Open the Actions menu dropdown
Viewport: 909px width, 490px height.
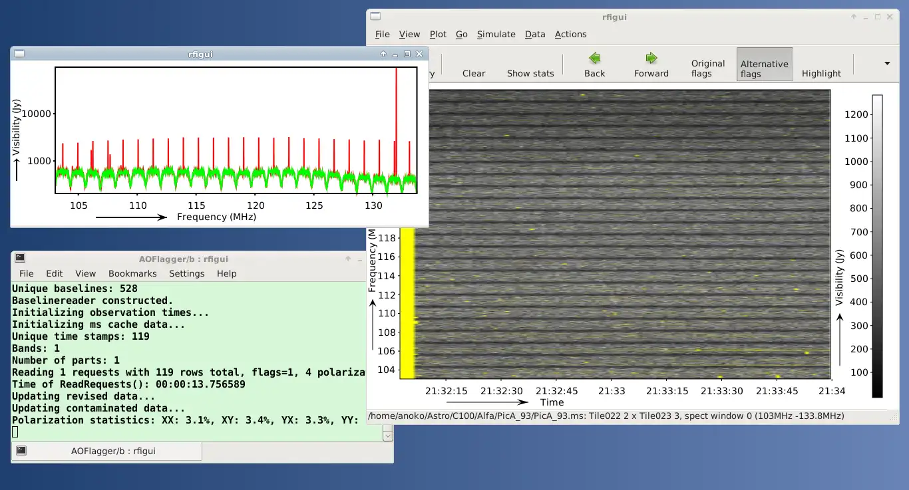coord(570,35)
